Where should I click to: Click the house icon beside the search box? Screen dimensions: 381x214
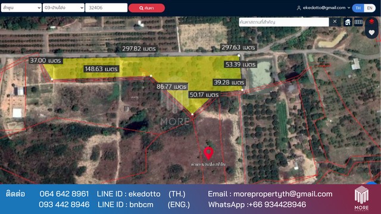(x=348, y=22)
